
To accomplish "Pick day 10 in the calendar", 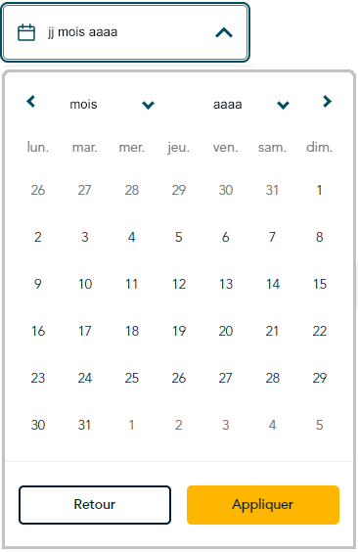I will pos(85,284).
